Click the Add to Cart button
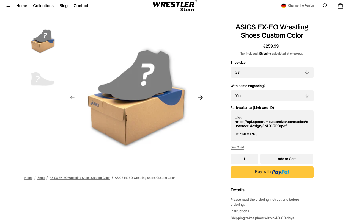Image resolution: width=348 pixels, height=220 pixels. pos(287,159)
